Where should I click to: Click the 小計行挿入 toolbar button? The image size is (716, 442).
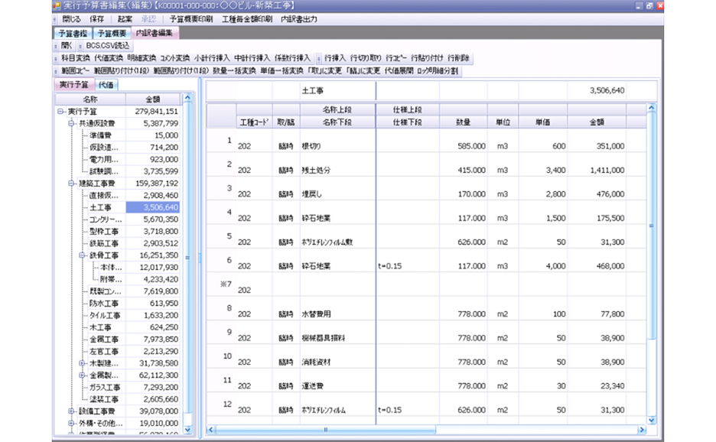coord(212,58)
